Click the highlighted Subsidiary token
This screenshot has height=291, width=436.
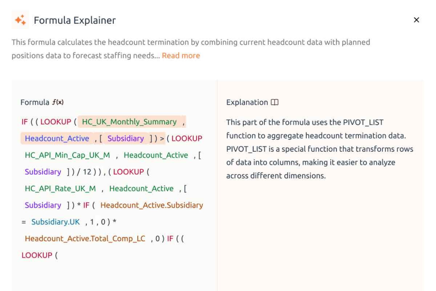tap(126, 138)
